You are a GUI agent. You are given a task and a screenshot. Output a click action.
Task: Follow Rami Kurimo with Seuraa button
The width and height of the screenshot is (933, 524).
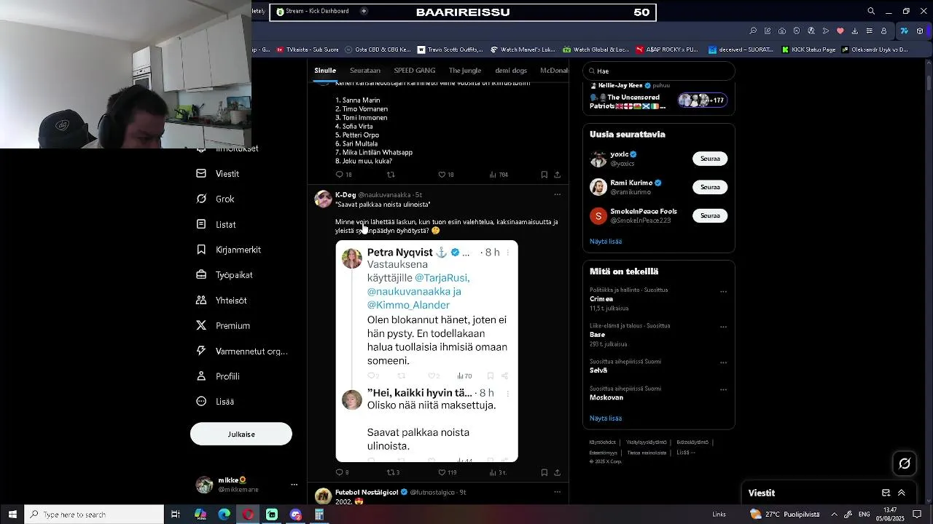[x=710, y=187]
